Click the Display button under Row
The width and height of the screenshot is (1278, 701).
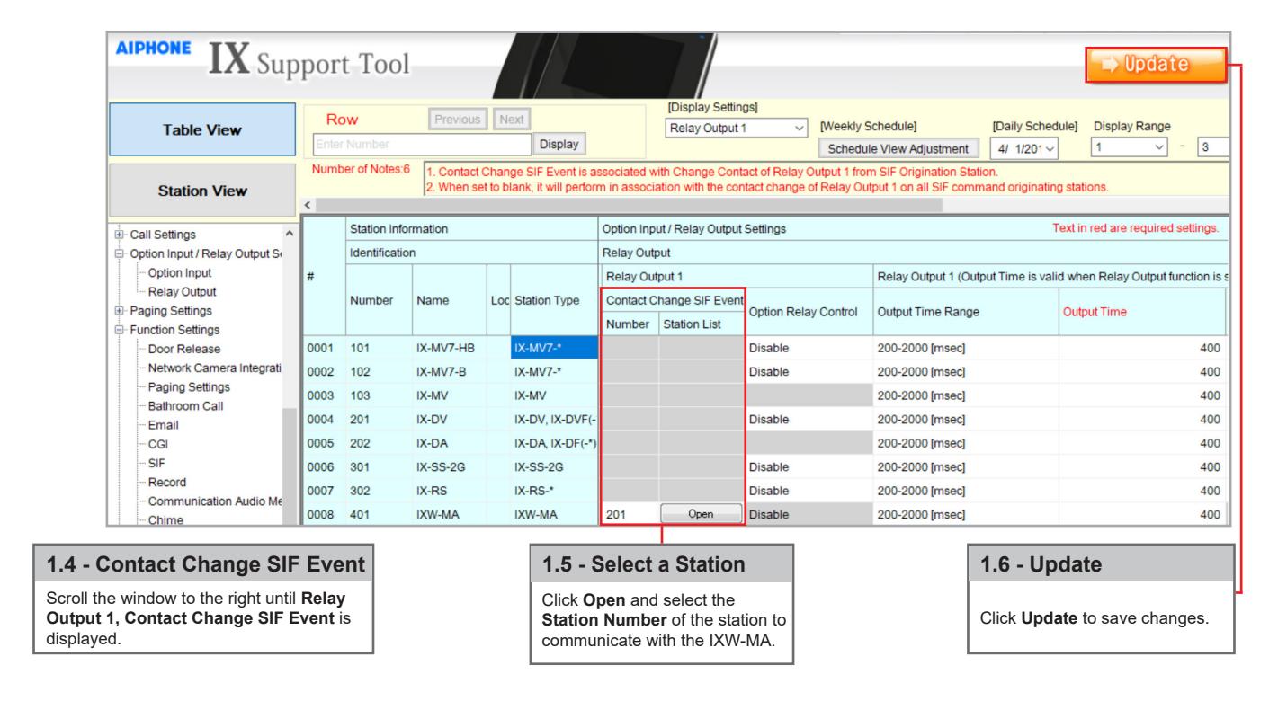[x=558, y=142]
